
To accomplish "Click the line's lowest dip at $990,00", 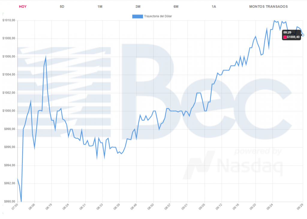I will click(x=21, y=201).
